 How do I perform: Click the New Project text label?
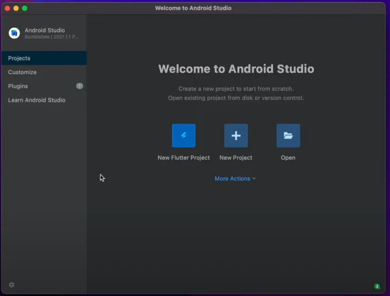click(236, 158)
